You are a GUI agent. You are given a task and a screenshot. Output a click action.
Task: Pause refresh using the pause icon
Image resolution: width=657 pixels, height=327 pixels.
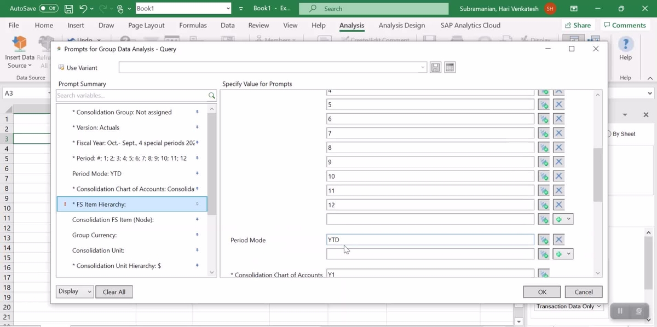coord(619,310)
